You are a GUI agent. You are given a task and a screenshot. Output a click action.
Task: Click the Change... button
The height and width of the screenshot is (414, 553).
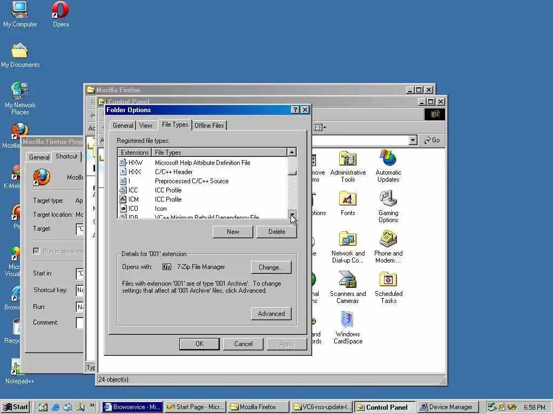pos(271,267)
